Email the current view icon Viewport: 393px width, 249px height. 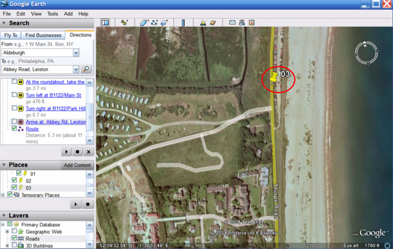coord(232,23)
